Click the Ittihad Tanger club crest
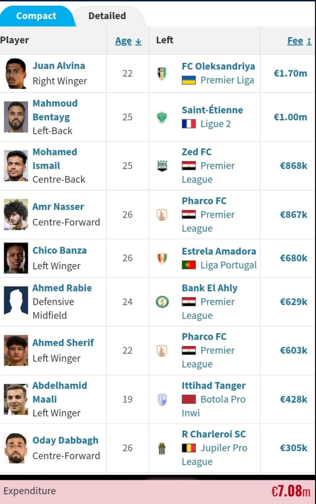This screenshot has width=316, height=504. 162,399
